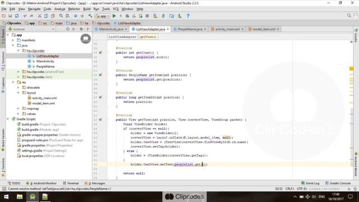Open the Gradle Console panel

338,183
